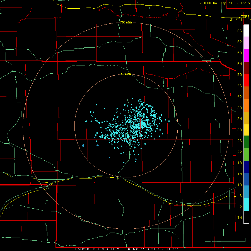The height and width of the screenshot is (251, 251).
Task: Click the "[K FT]" units label
Action: tap(236, 19)
